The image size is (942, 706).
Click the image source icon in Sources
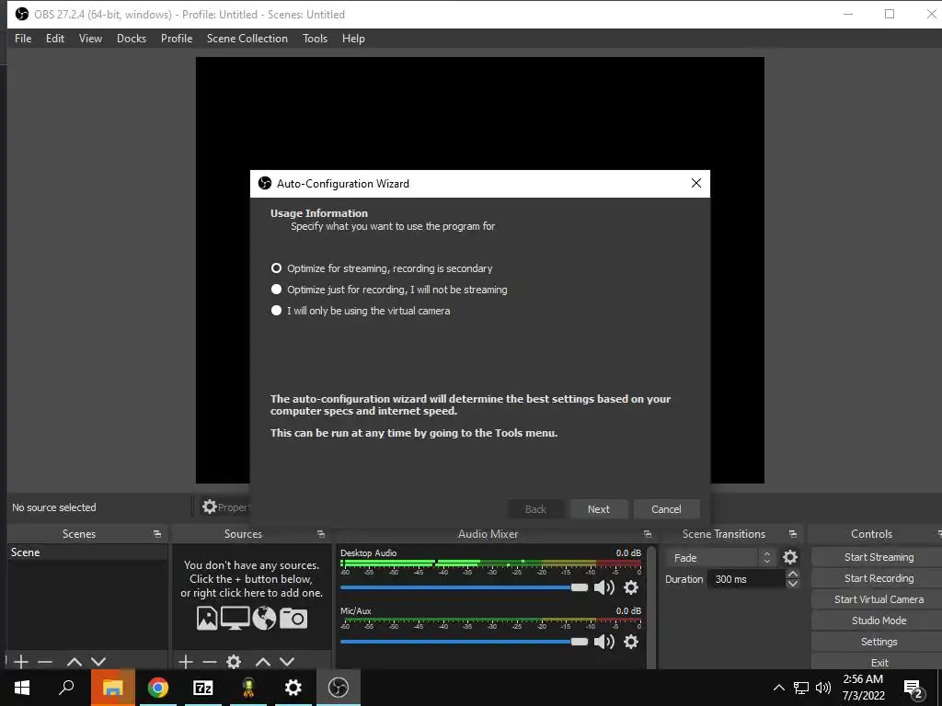pos(207,618)
